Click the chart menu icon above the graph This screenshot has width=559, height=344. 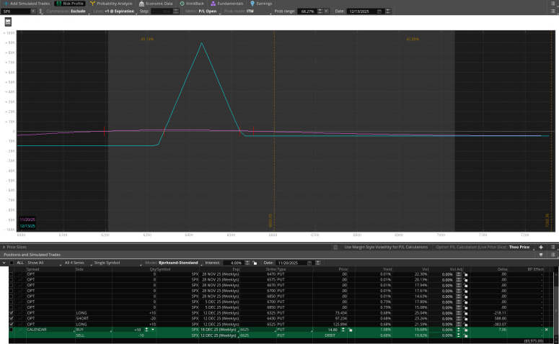tap(7, 22)
